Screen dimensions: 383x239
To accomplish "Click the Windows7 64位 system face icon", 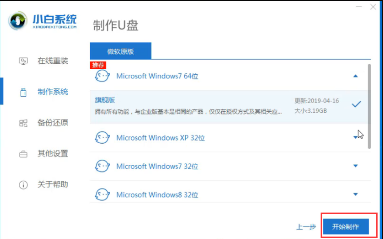I will pos(102,76).
